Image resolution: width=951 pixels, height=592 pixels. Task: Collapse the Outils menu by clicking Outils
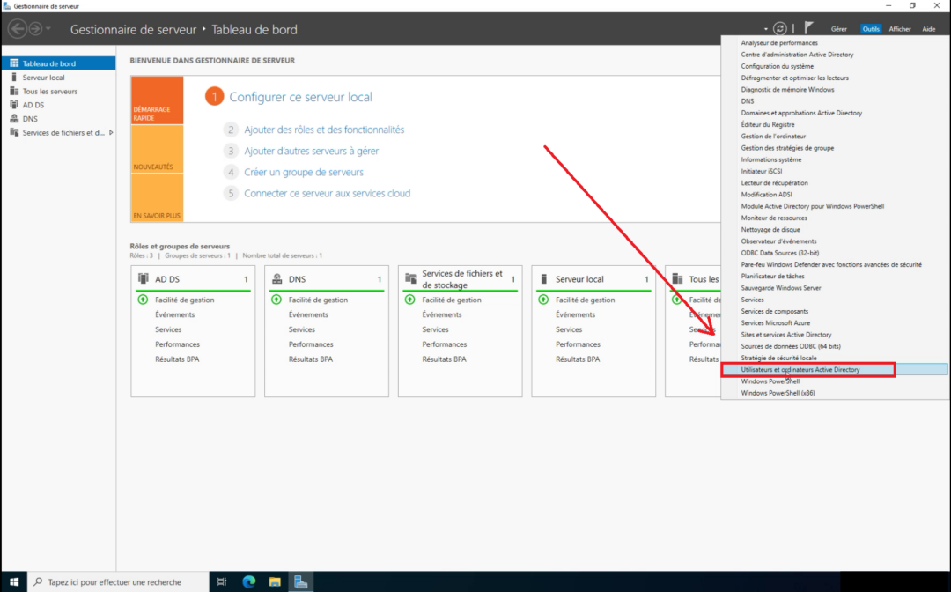870,28
